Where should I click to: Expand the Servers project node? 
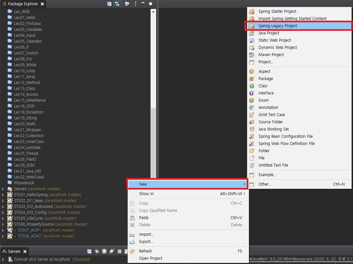(x=3, y=189)
